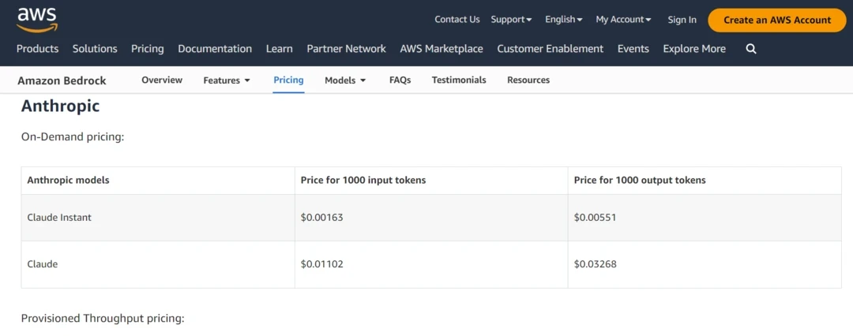Viewport: 853px width, 336px height.
Task: Open the AWS Marketplace menu item
Action: point(442,49)
